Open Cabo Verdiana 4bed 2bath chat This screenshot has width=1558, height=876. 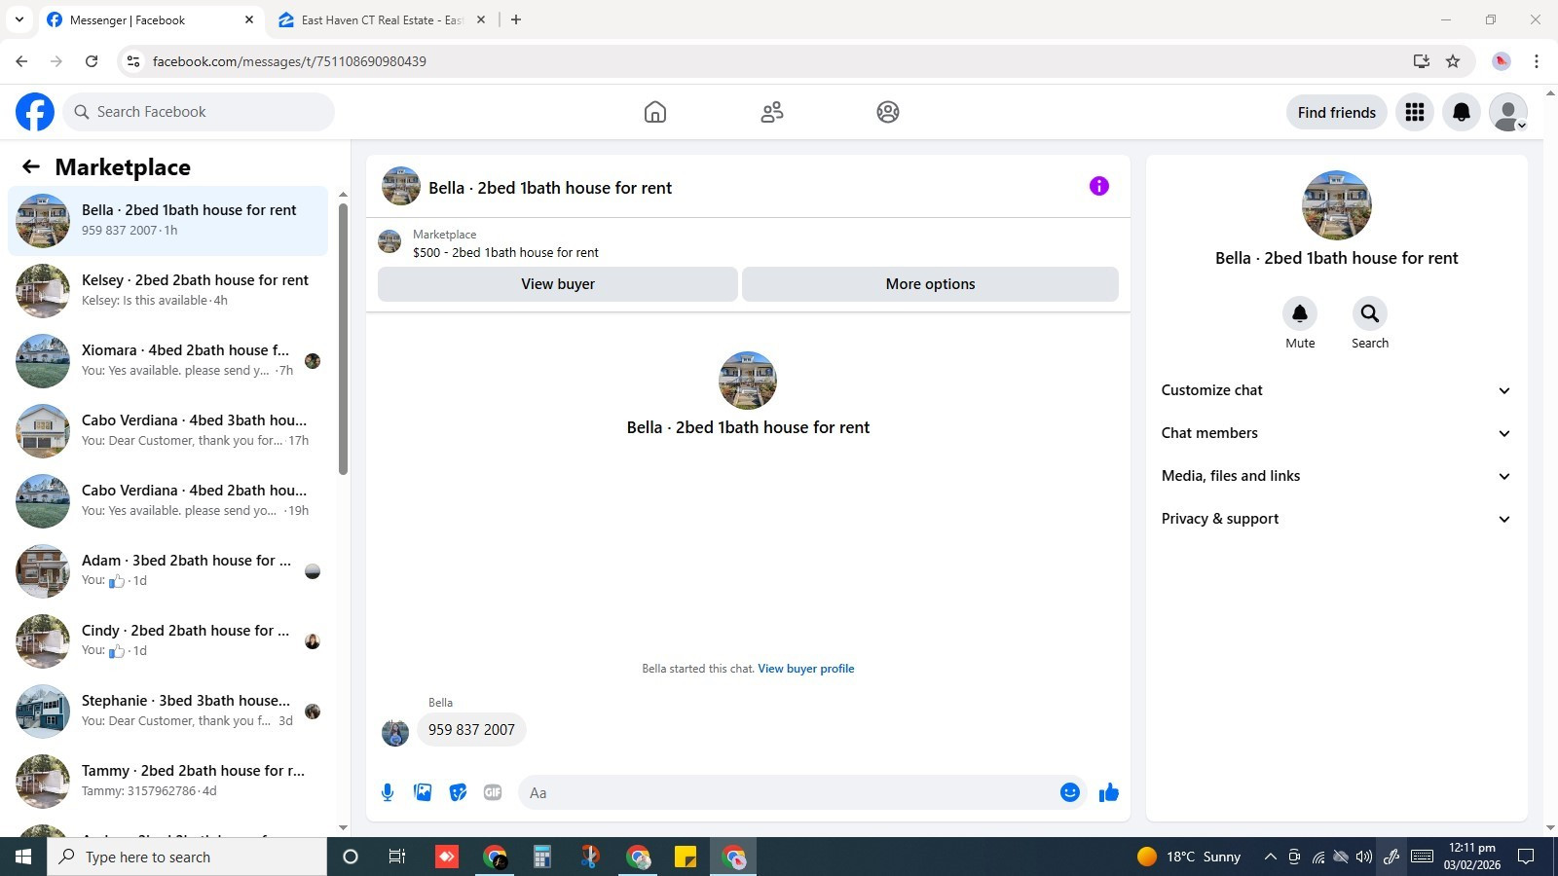[167, 501]
